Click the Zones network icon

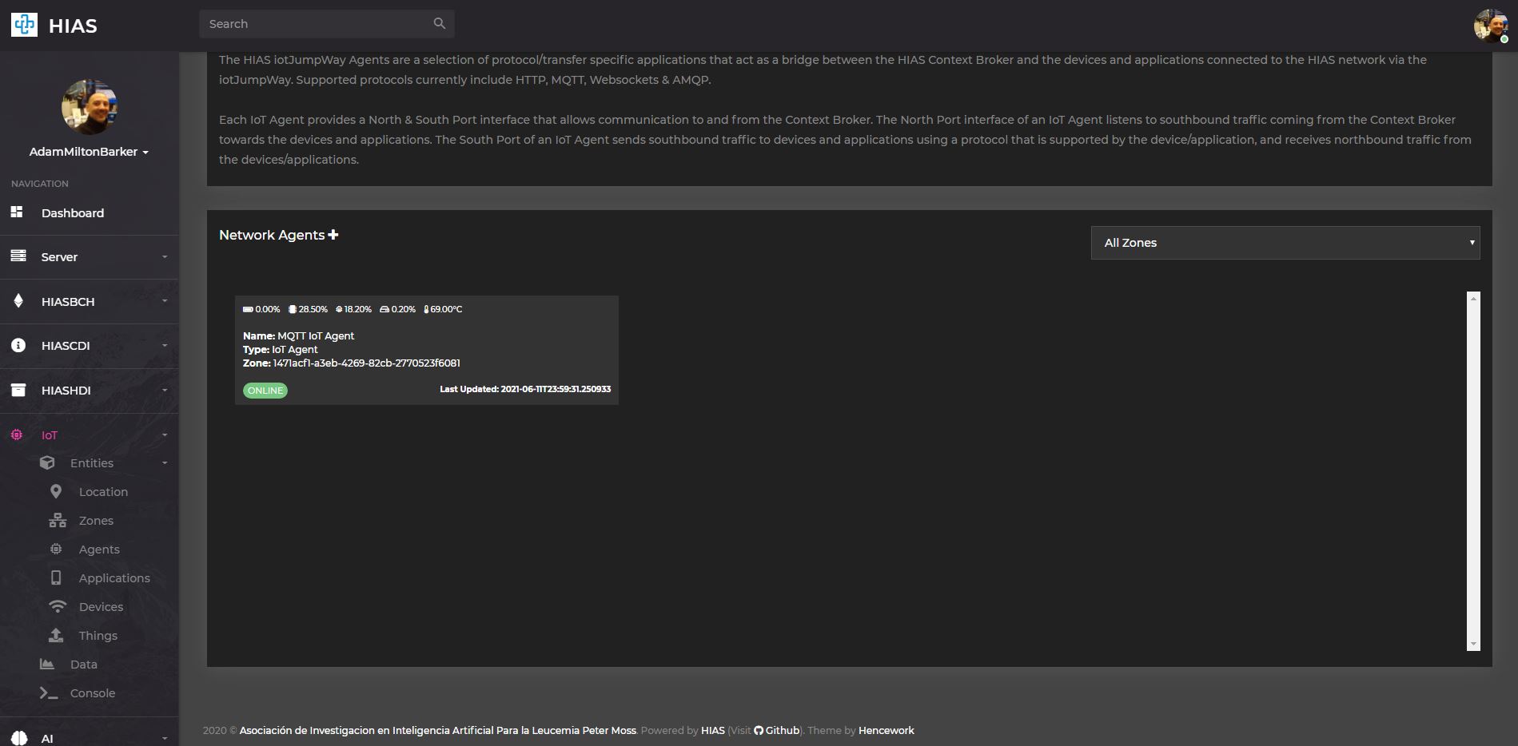point(58,520)
